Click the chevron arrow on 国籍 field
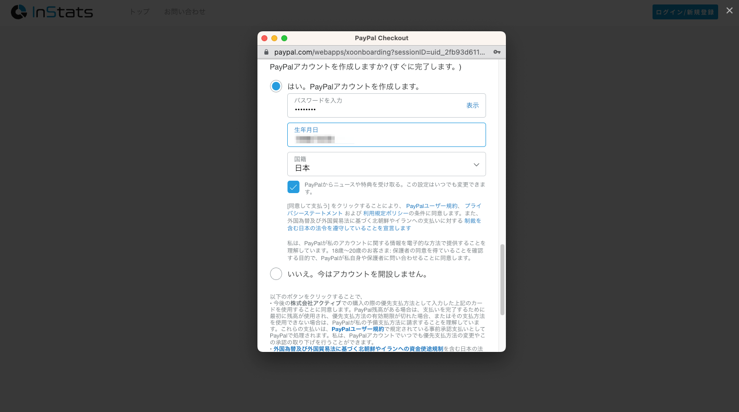The height and width of the screenshot is (412, 739). [x=476, y=165]
